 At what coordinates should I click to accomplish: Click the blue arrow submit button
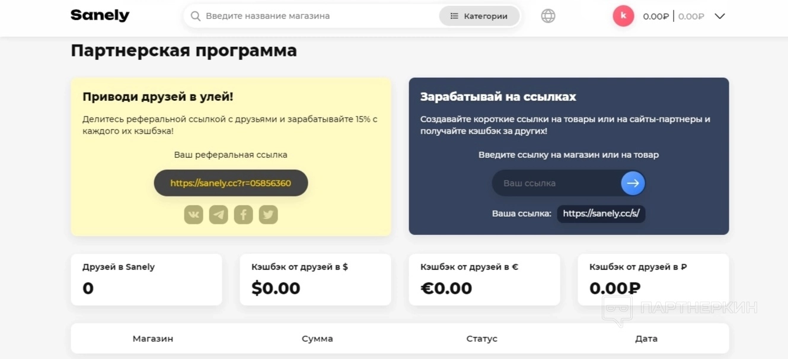point(633,183)
